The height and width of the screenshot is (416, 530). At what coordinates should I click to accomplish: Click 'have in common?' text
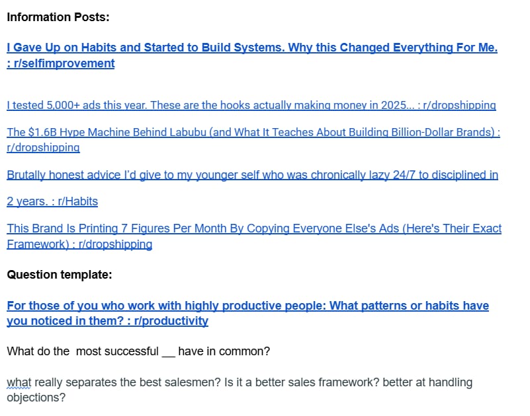pos(224,351)
